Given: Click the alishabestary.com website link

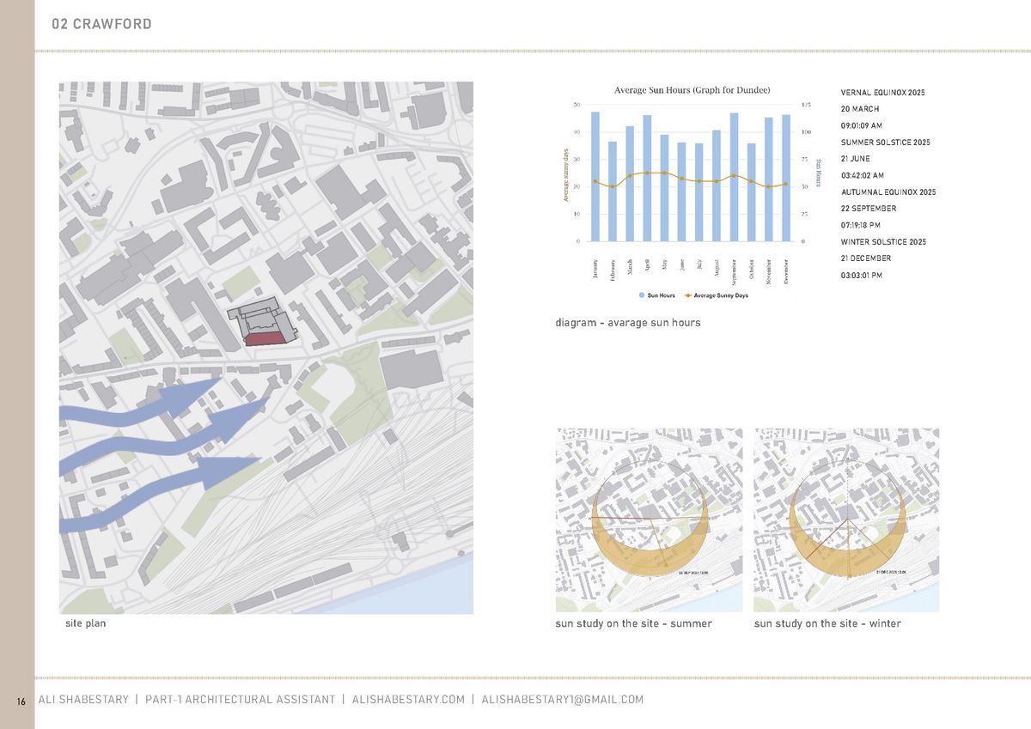Looking at the screenshot, I should pyautogui.click(x=408, y=700).
